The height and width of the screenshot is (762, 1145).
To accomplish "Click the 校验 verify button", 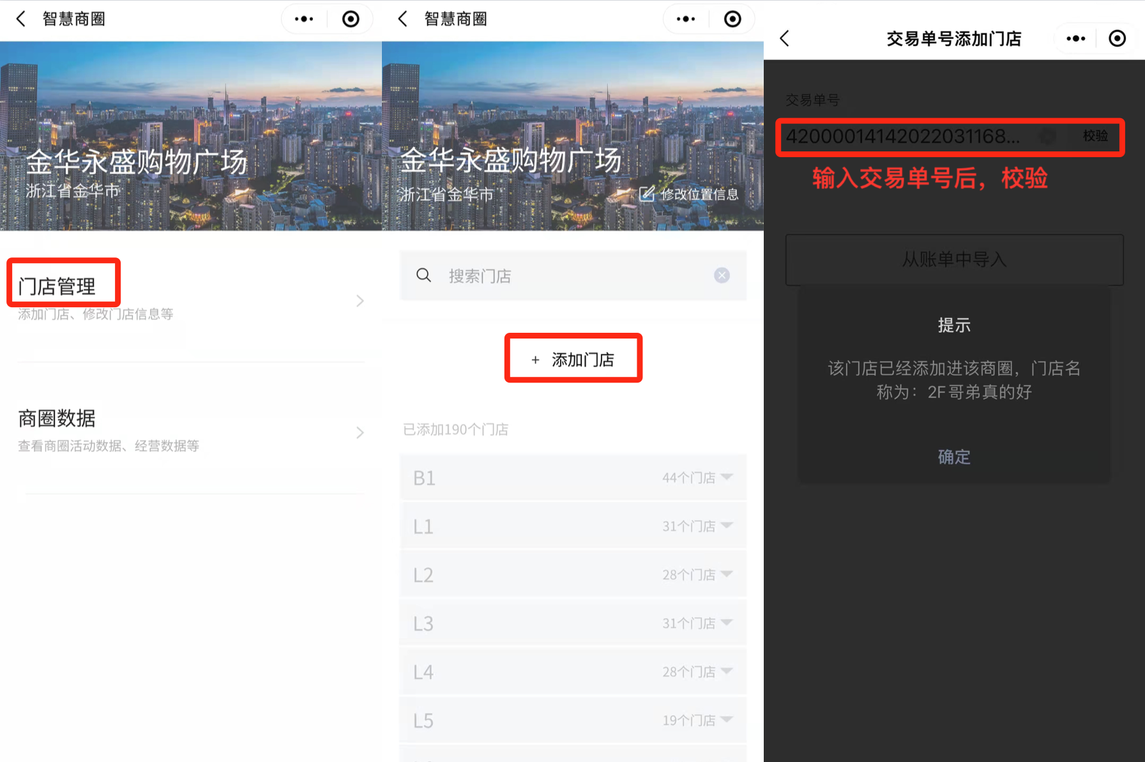I will (1095, 136).
